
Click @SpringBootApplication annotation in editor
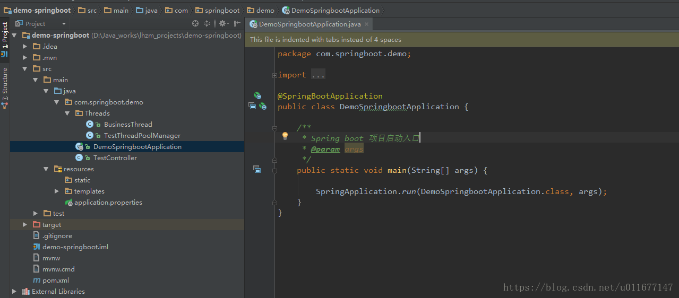[330, 96]
